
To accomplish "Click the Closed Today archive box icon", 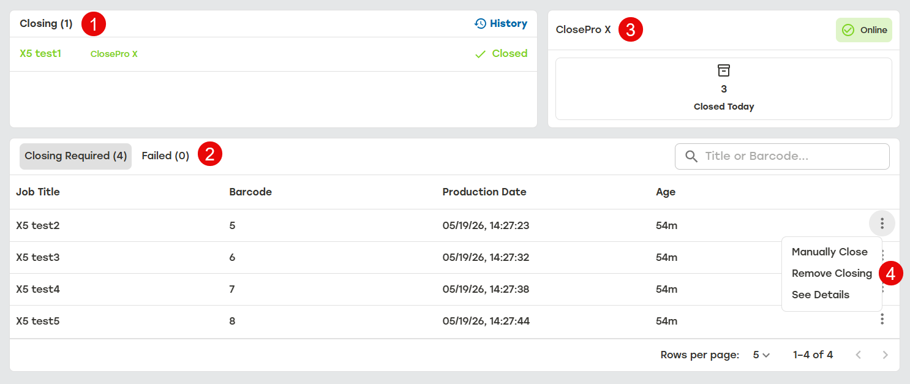I will [x=724, y=70].
